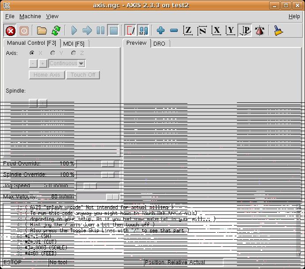Switch to rotated Z view icon

202,31
